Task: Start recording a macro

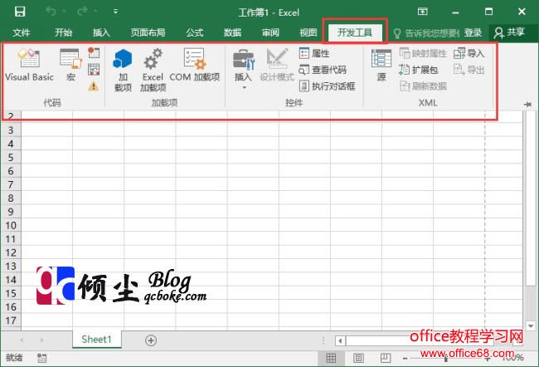Action: point(94,53)
